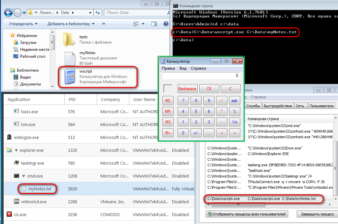This screenshot has height=224, width=338.
Task: Click the Backspace button in Калькулятор
Action: point(187,89)
